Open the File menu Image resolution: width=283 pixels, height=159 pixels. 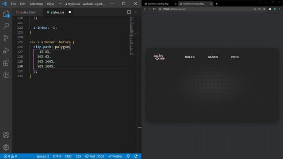click(13, 4)
